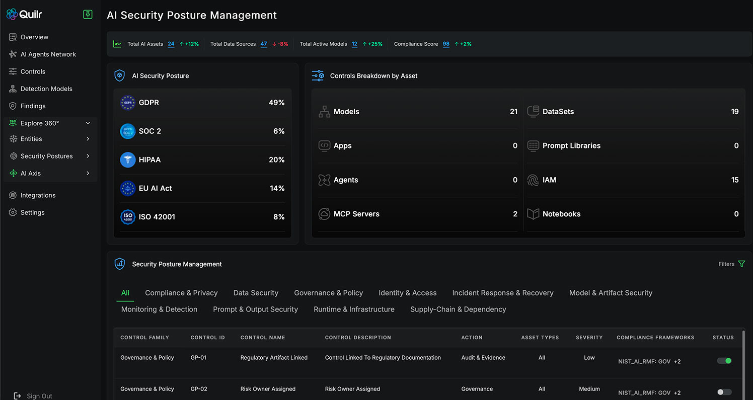Click the MCP Servers cloud icon
The width and height of the screenshot is (753, 400).
(x=324, y=214)
